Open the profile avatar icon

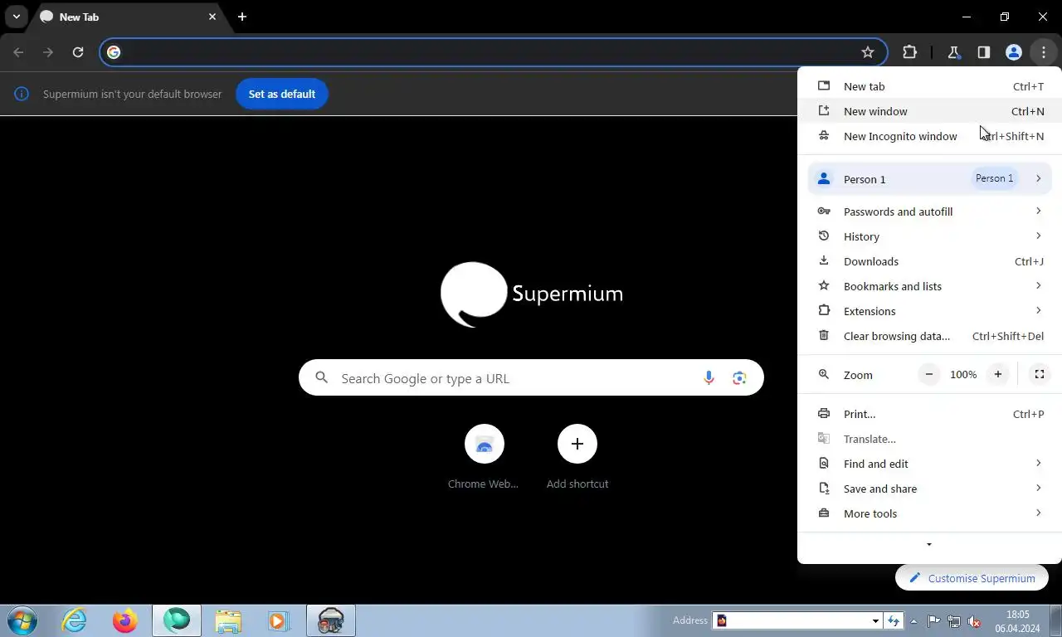[x=1013, y=52]
